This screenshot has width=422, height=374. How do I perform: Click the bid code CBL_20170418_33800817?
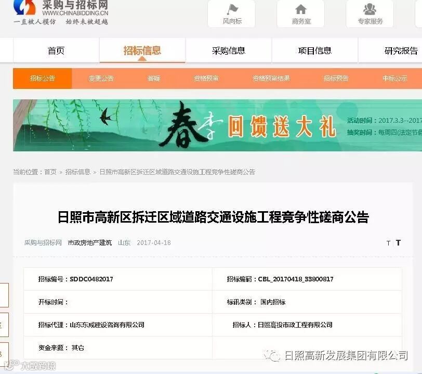click(x=296, y=279)
